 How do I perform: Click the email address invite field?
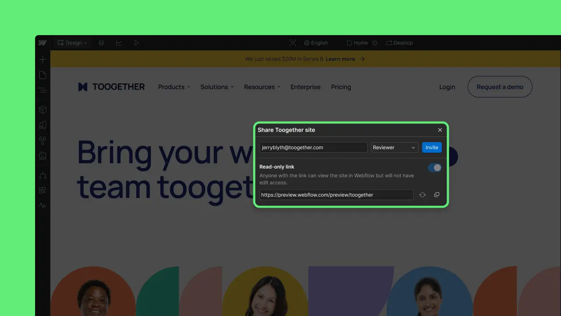coord(313,147)
